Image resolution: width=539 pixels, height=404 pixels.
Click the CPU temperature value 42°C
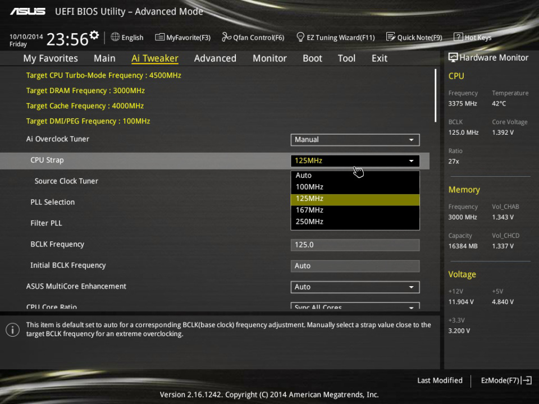pos(499,103)
